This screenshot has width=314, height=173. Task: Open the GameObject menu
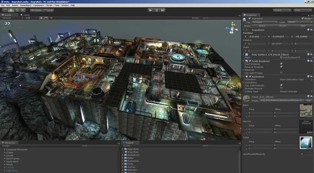point(26,5)
